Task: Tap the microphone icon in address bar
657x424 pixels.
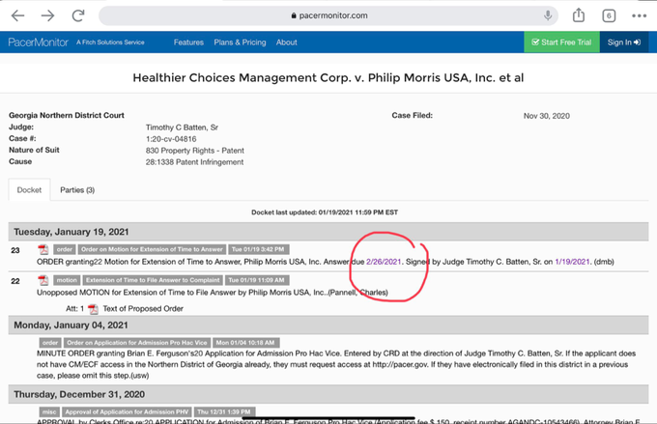Action: [547, 15]
